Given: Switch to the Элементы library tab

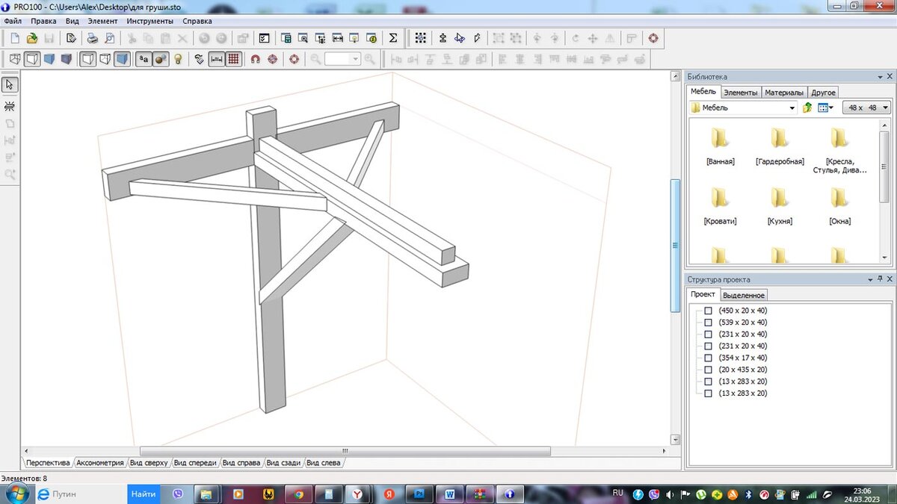Looking at the screenshot, I should 741,93.
